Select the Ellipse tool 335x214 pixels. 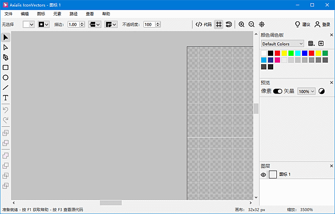pos(6,77)
